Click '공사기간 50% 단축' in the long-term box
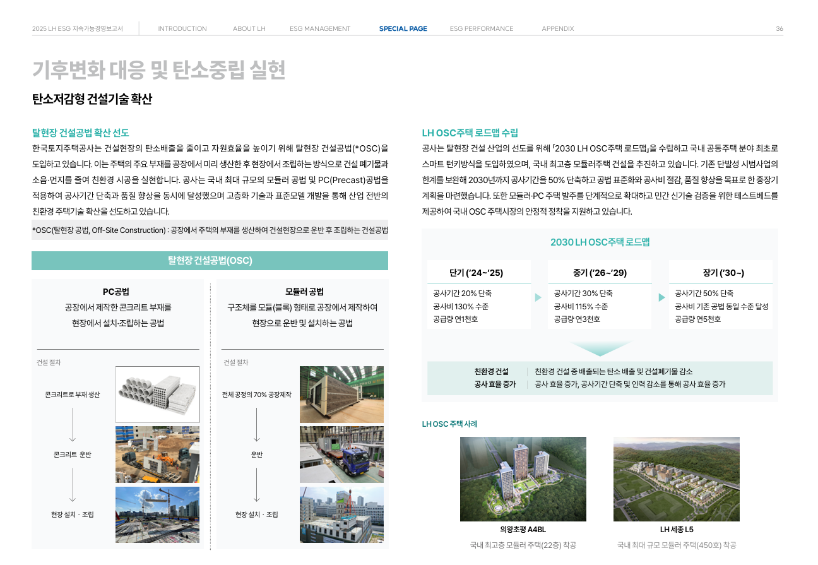 coord(704,294)
